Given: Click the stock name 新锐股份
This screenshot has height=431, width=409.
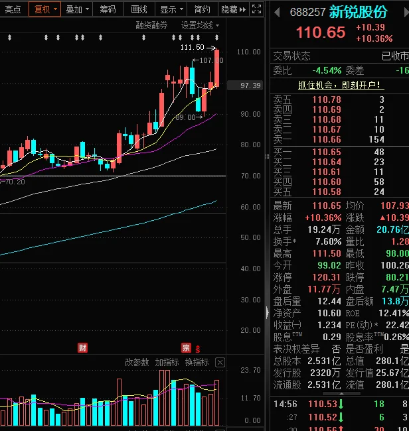Looking at the screenshot, I should pyautogui.click(x=358, y=12).
